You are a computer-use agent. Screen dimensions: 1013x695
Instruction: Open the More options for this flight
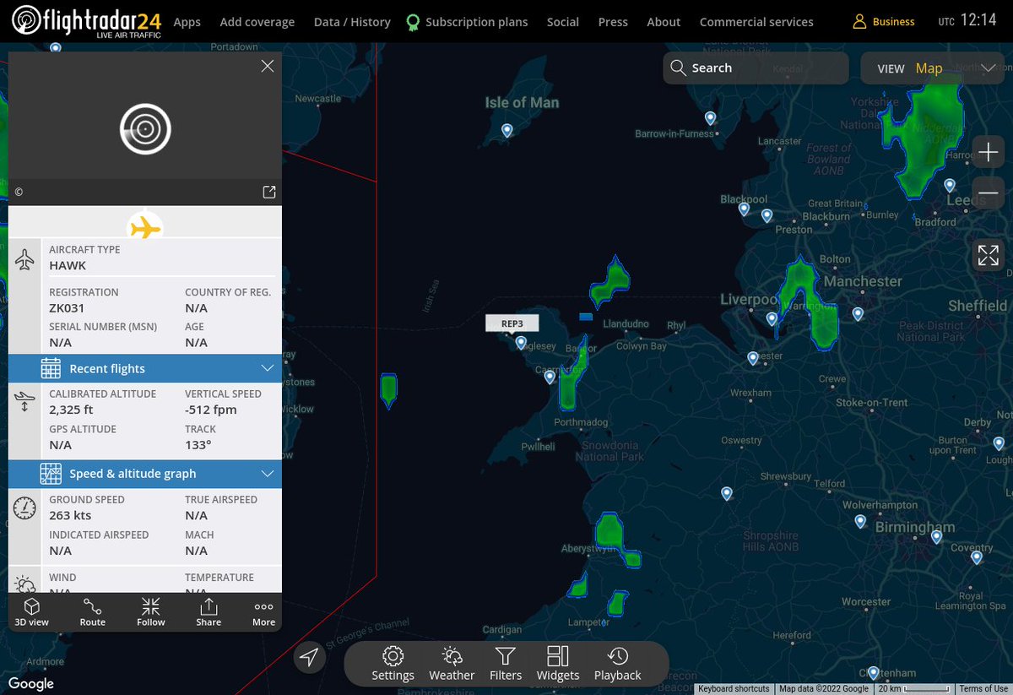pos(263,611)
